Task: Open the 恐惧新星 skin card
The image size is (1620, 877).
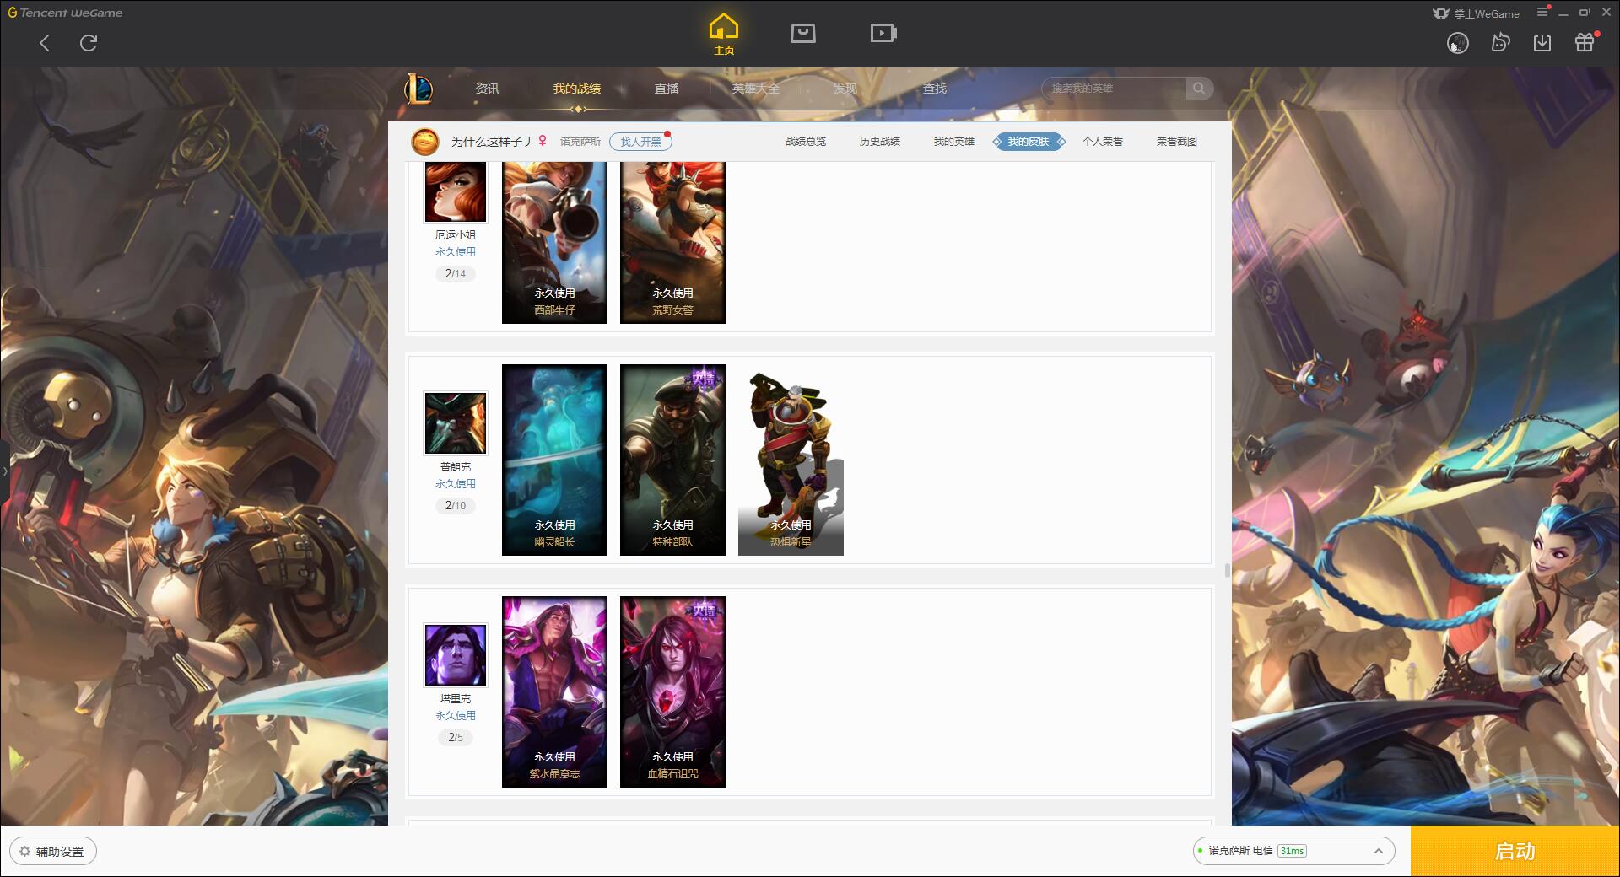Action: tap(791, 460)
